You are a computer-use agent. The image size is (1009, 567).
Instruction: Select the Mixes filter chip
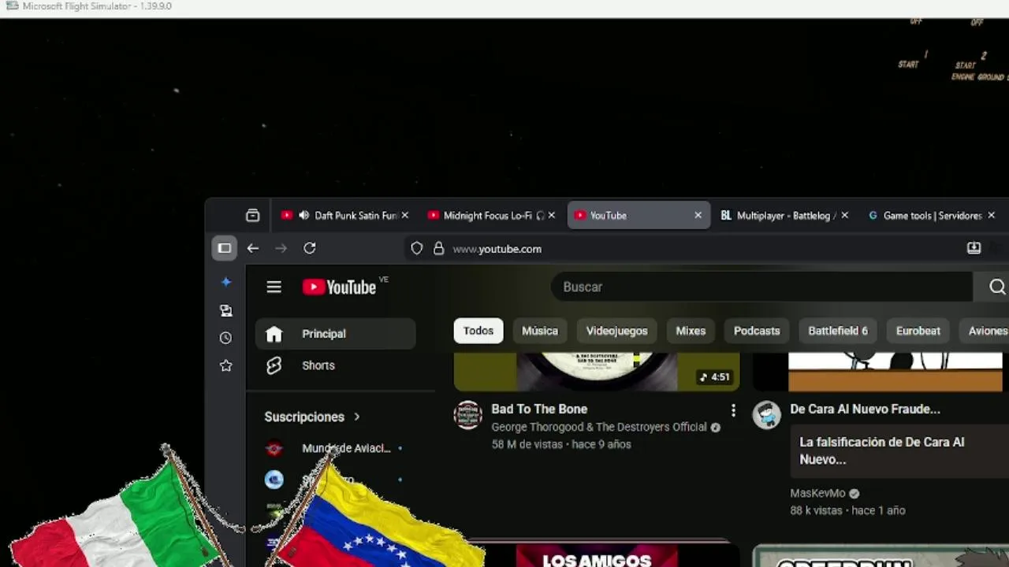coord(691,331)
